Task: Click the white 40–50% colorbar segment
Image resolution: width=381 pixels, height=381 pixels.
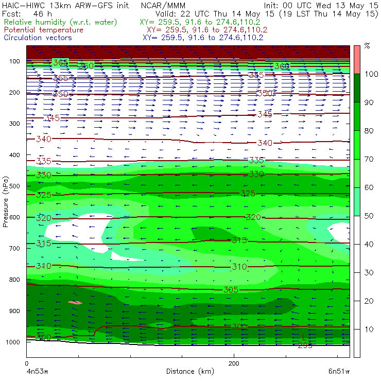Action: click(357, 230)
